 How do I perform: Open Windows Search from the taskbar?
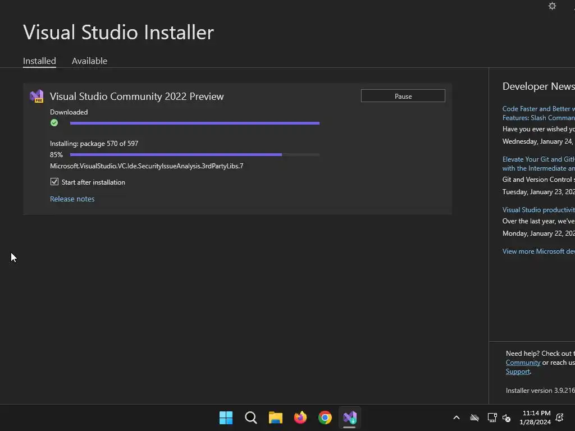click(251, 418)
